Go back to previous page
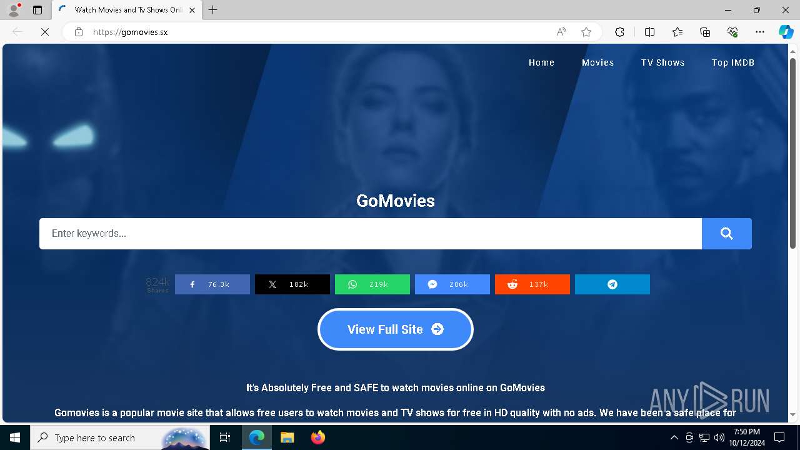800x450 pixels. (17, 32)
